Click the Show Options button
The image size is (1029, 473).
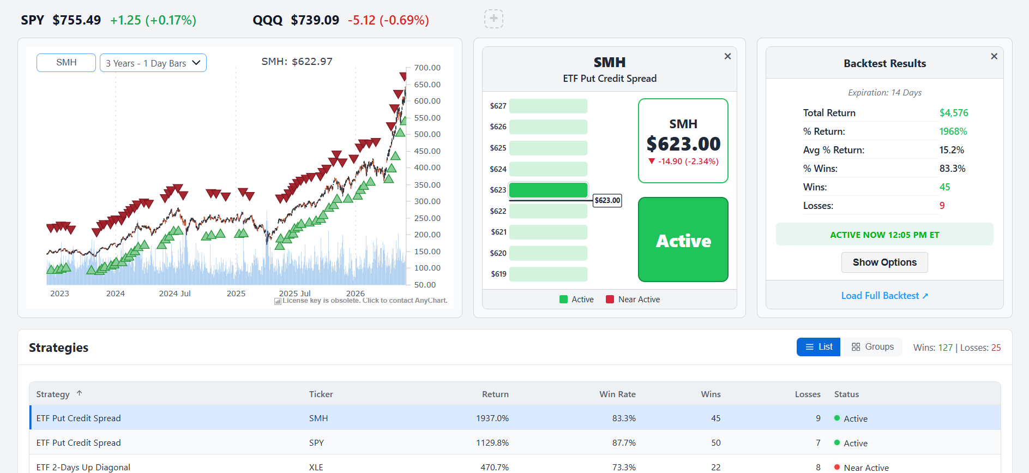click(x=884, y=262)
